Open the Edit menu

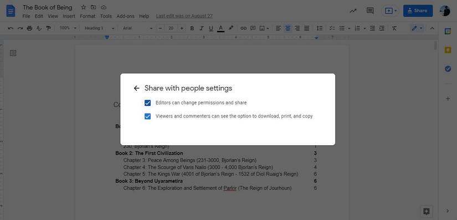tap(39, 16)
